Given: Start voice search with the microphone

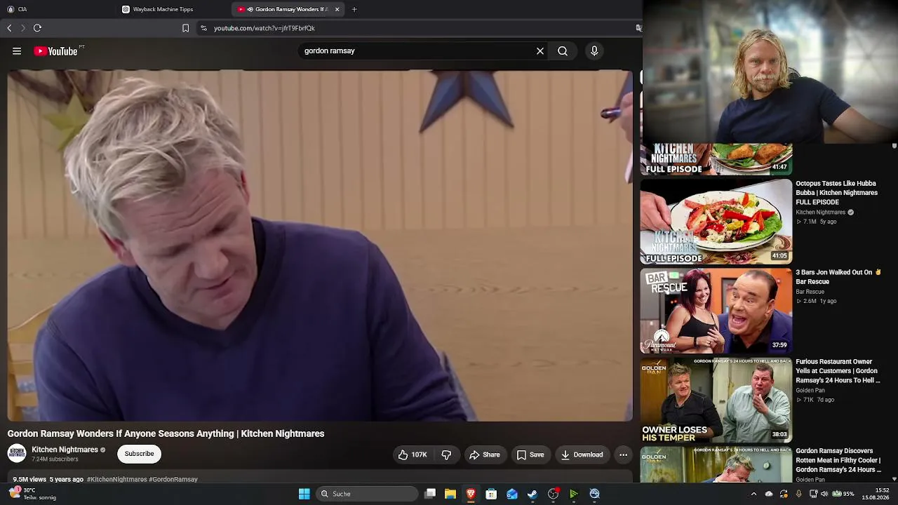Looking at the screenshot, I should 594,51.
